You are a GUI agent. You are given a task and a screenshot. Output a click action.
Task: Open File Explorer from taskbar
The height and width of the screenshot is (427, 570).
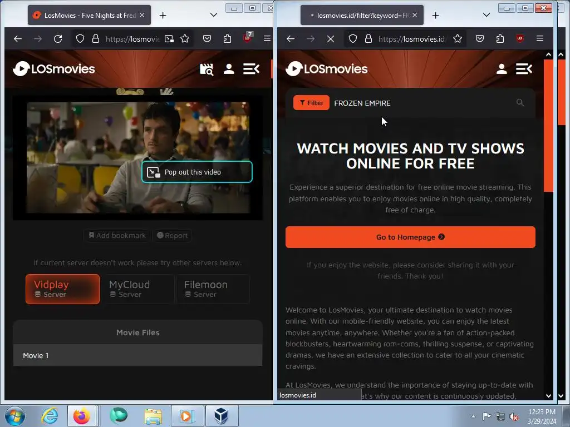[x=153, y=416]
